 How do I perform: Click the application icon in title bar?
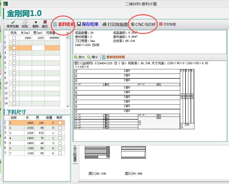(6, 4)
